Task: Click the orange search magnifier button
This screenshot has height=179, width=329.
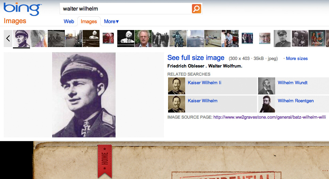Action: (x=196, y=9)
